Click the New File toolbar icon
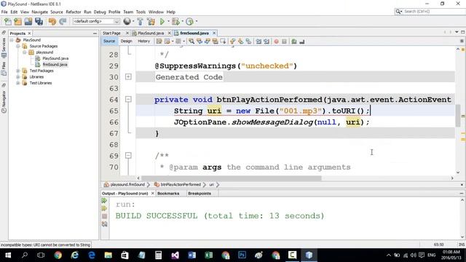Viewport: 466px width, 262px height. coord(8,21)
